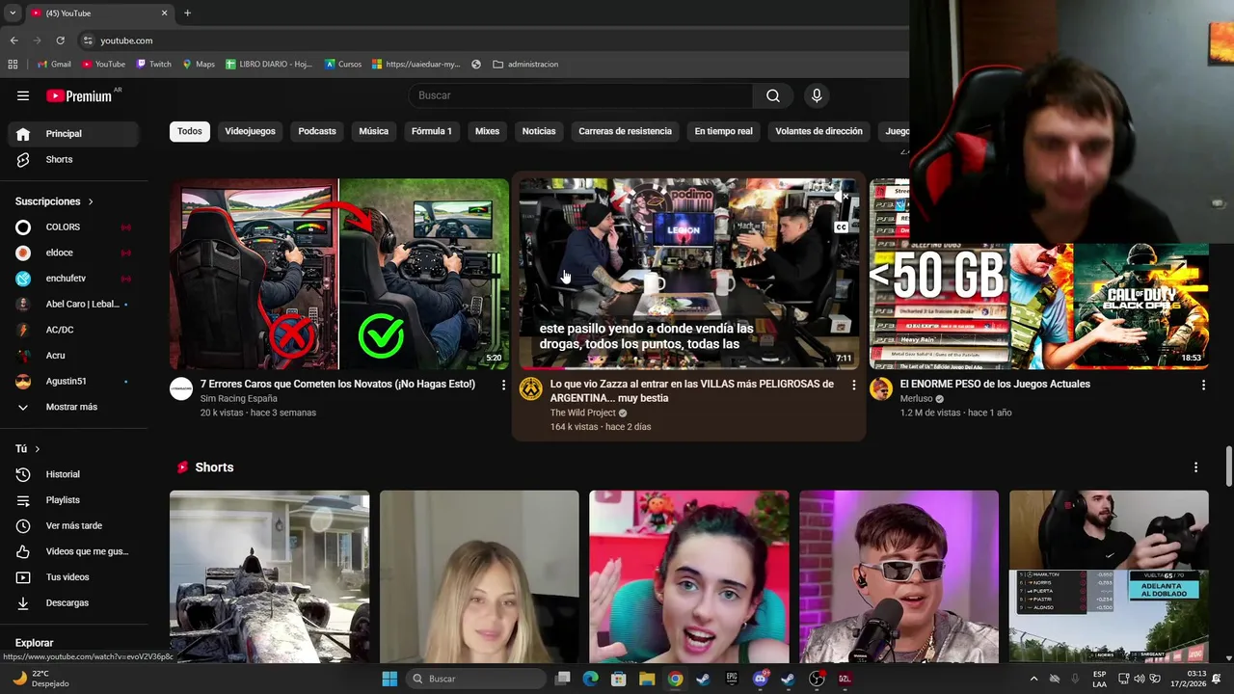1234x694 pixels.
Task: Open Playlists in the sidebar
Action: point(74,500)
